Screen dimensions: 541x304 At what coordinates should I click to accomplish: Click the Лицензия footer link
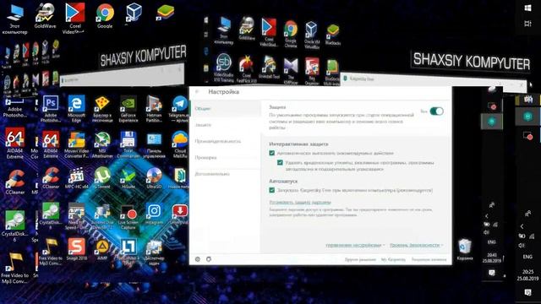tap(429, 259)
